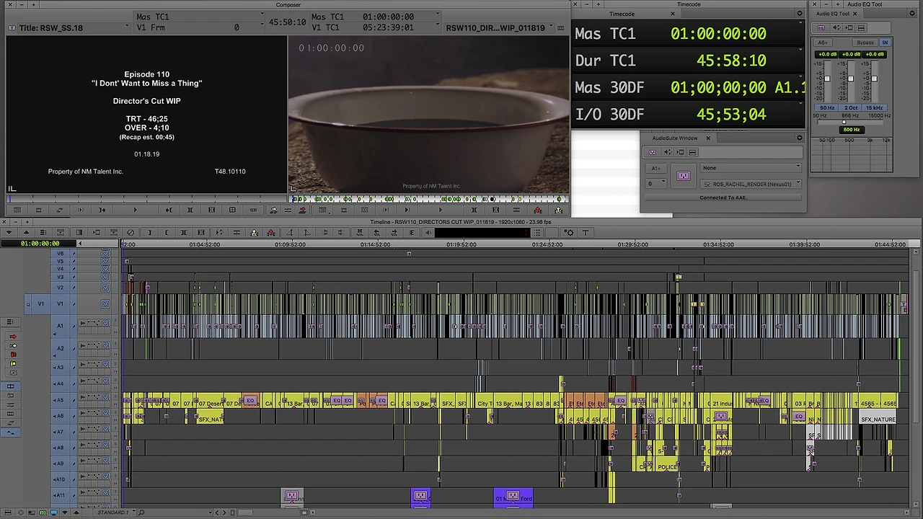Click the 2 Oct band button
The width and height of the screenshot is (923, 519).
click(x=851, y=108)
